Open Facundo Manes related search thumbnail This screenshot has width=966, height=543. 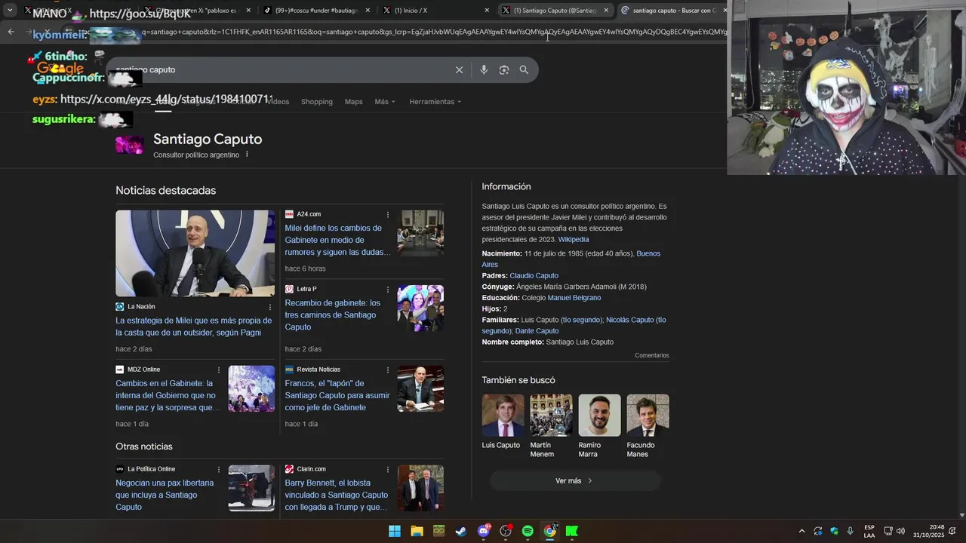point(648,415)
